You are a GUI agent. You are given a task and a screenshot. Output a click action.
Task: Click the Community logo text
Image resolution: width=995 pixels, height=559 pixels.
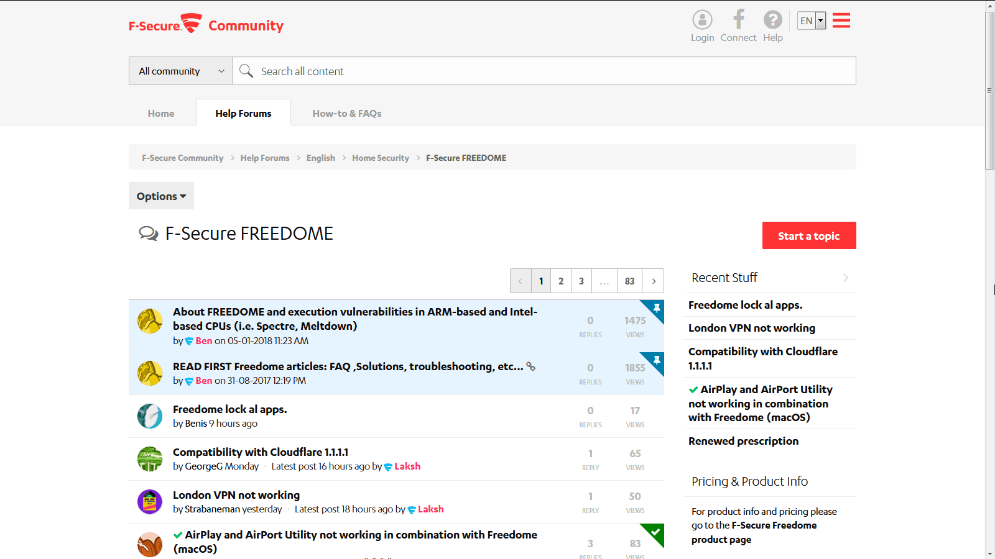(246, 25)
